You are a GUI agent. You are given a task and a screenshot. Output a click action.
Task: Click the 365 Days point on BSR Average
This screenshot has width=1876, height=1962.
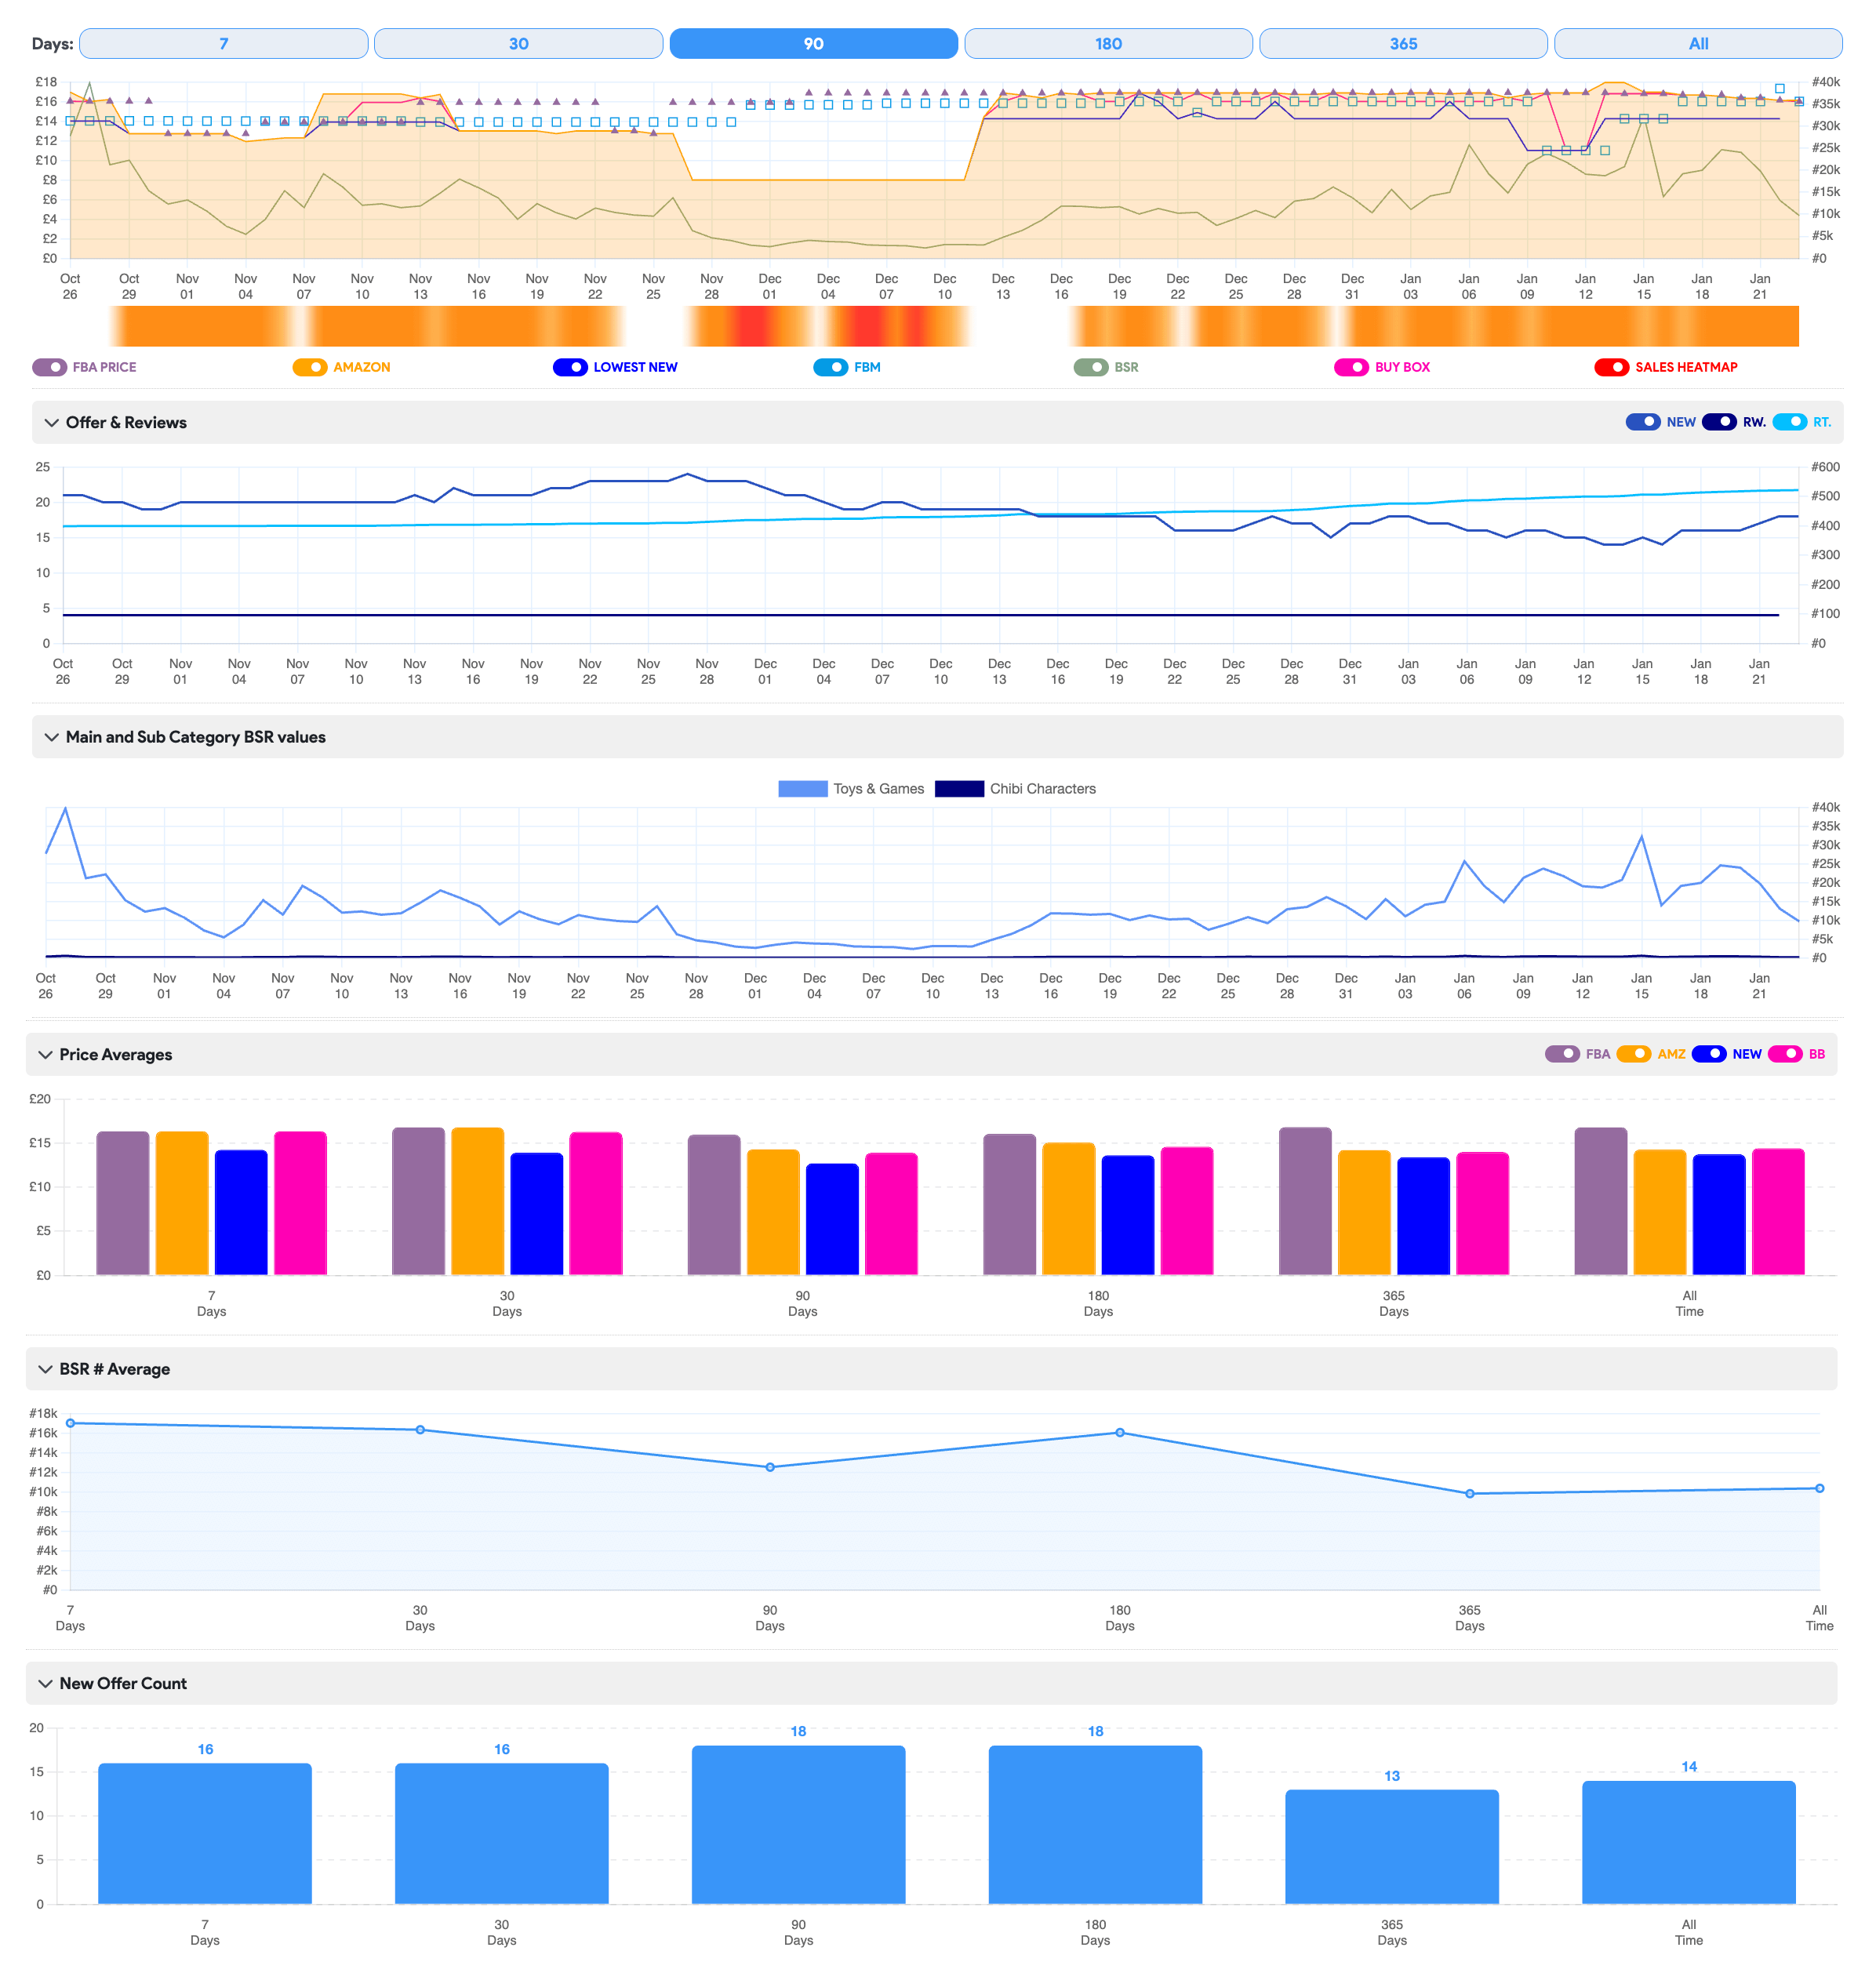(1470, 1494)
